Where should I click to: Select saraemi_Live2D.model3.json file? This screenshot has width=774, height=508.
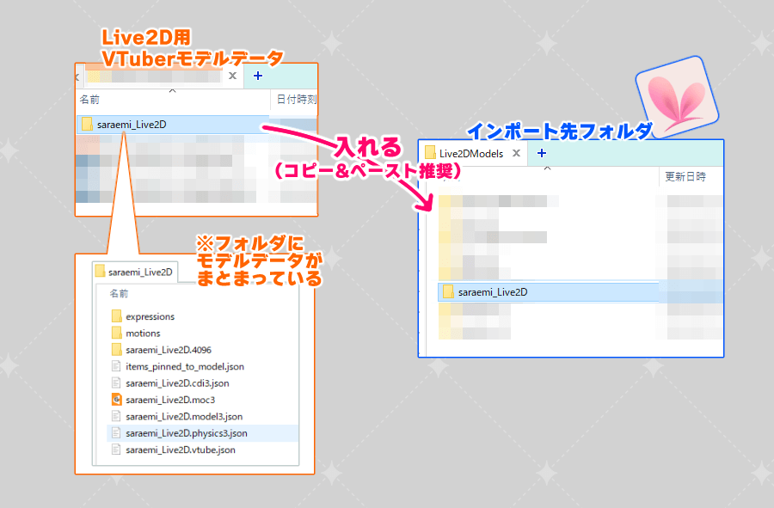(x=184, y=417)
